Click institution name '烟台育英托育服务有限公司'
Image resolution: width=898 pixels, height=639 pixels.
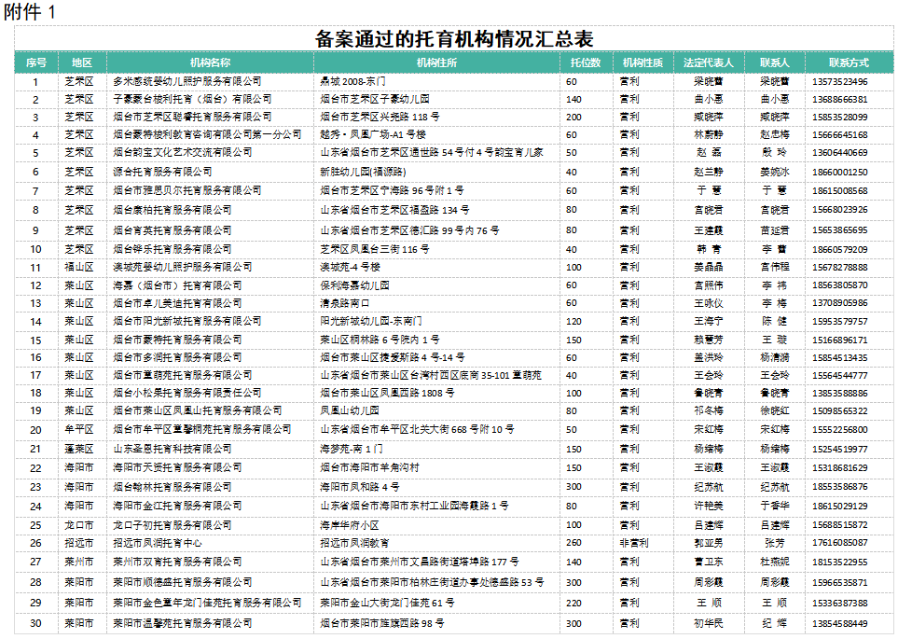coord(173,230)
